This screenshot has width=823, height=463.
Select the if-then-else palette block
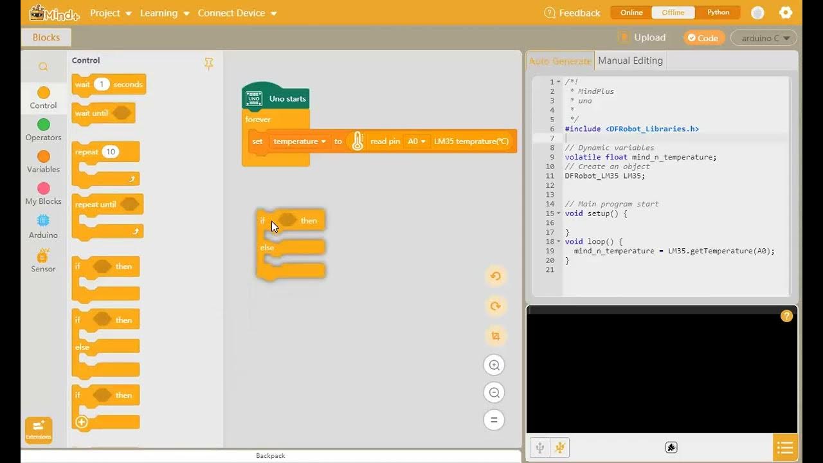105,344
